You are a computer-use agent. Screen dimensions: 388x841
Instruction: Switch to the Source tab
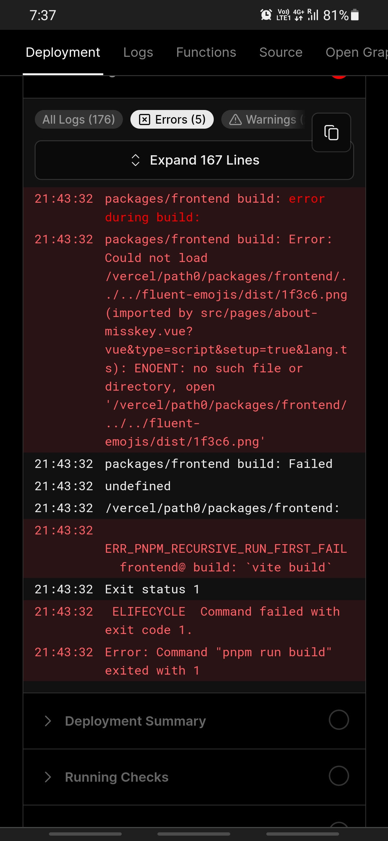(x=281, y=52)
